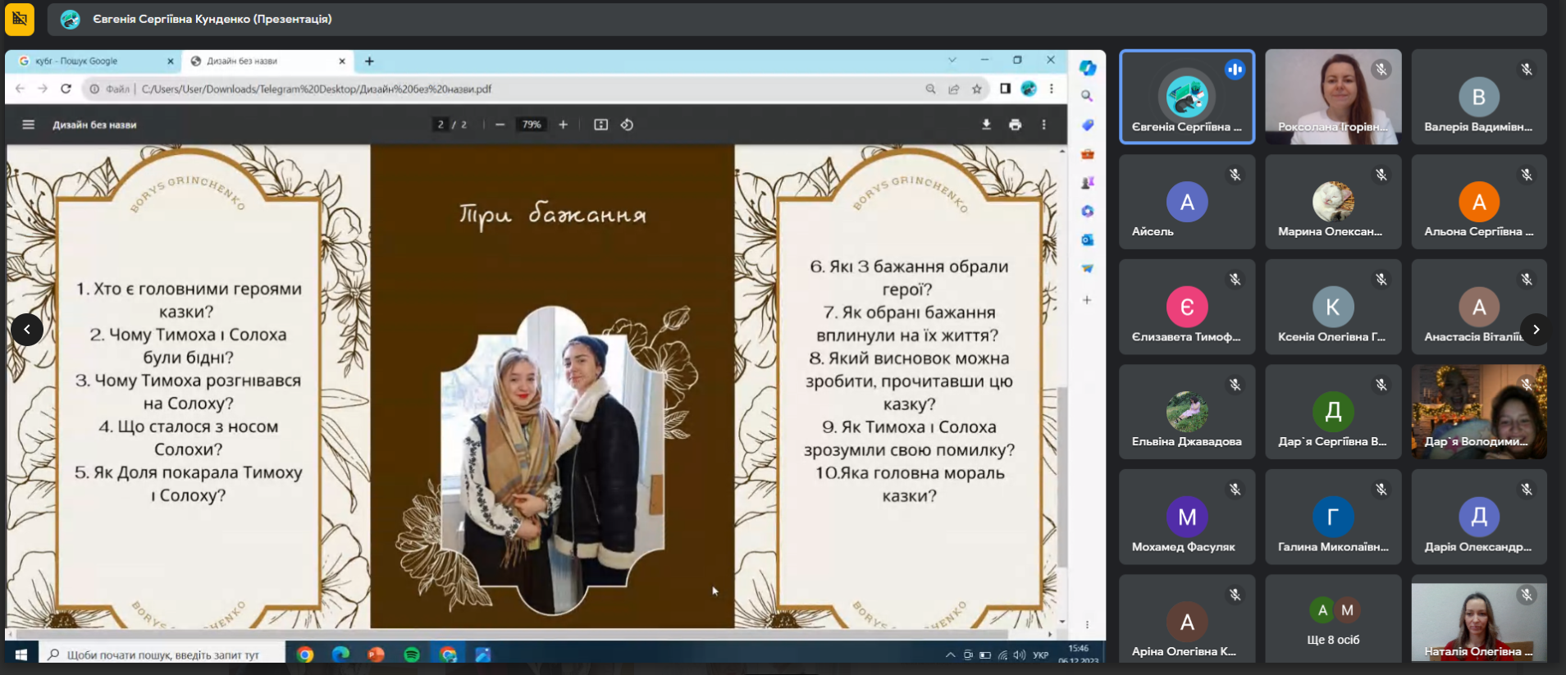
Task: Click the PDF zoom in plus icon
Action: click(563, 125)
